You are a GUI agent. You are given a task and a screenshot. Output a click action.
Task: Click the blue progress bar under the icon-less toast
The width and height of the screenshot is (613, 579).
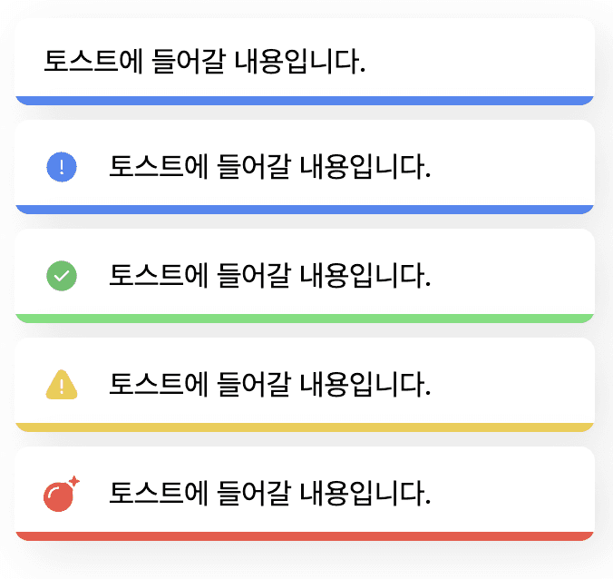[x=305, y=101]
